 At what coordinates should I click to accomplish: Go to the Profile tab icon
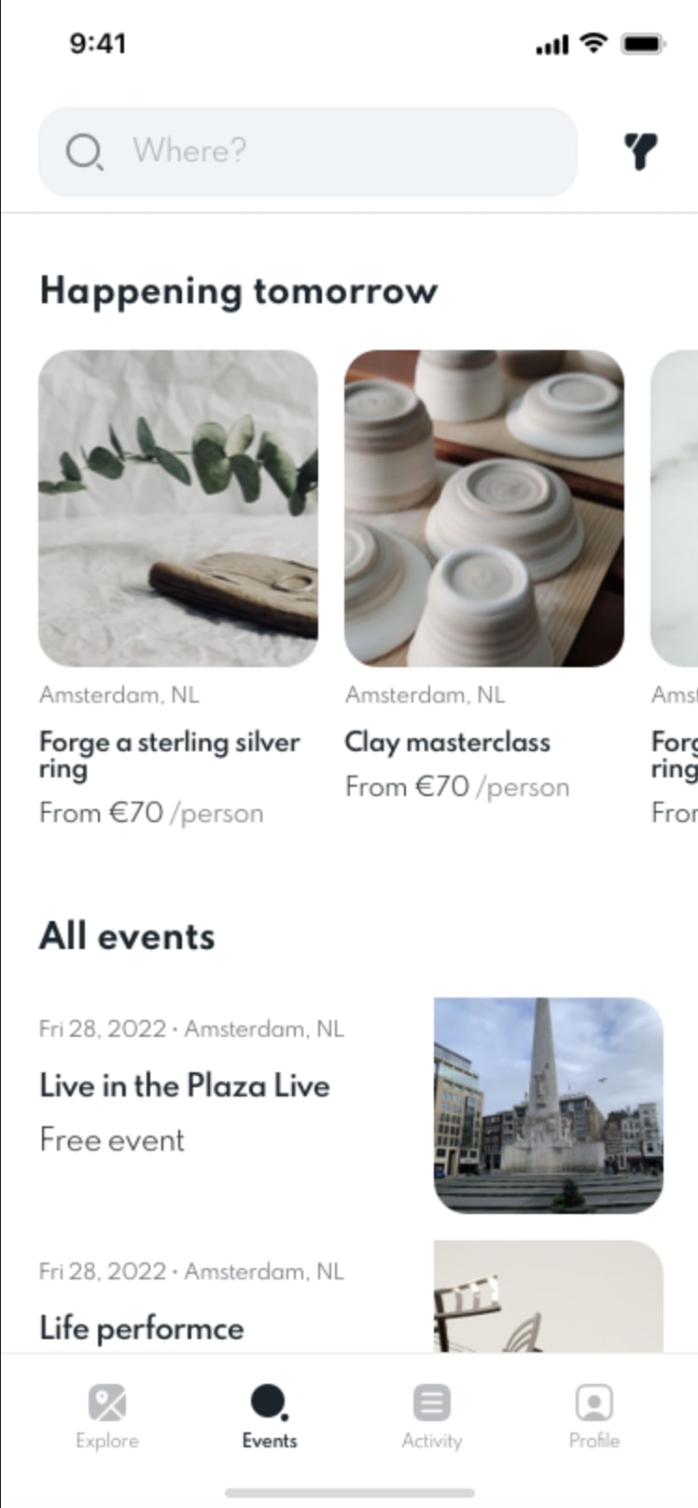(x=593, y=1403)
